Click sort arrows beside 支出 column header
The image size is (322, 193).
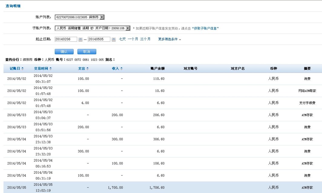87,69
